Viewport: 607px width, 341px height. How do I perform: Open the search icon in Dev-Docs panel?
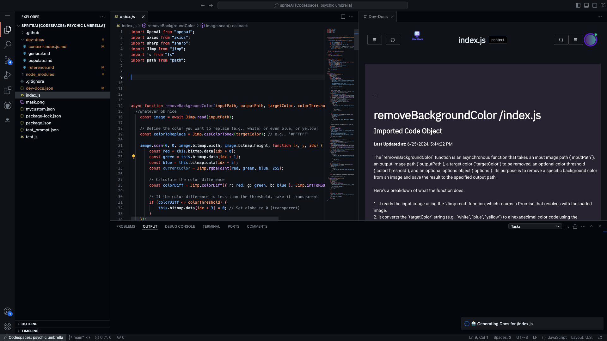tap(561, 40)
